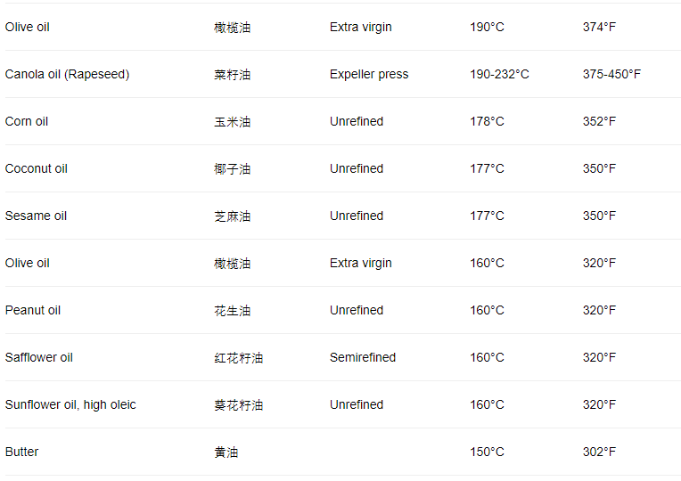Screen dimensions: 681x481
Task: Select the 352°F value for Corn oil
Action: [599, 121]
